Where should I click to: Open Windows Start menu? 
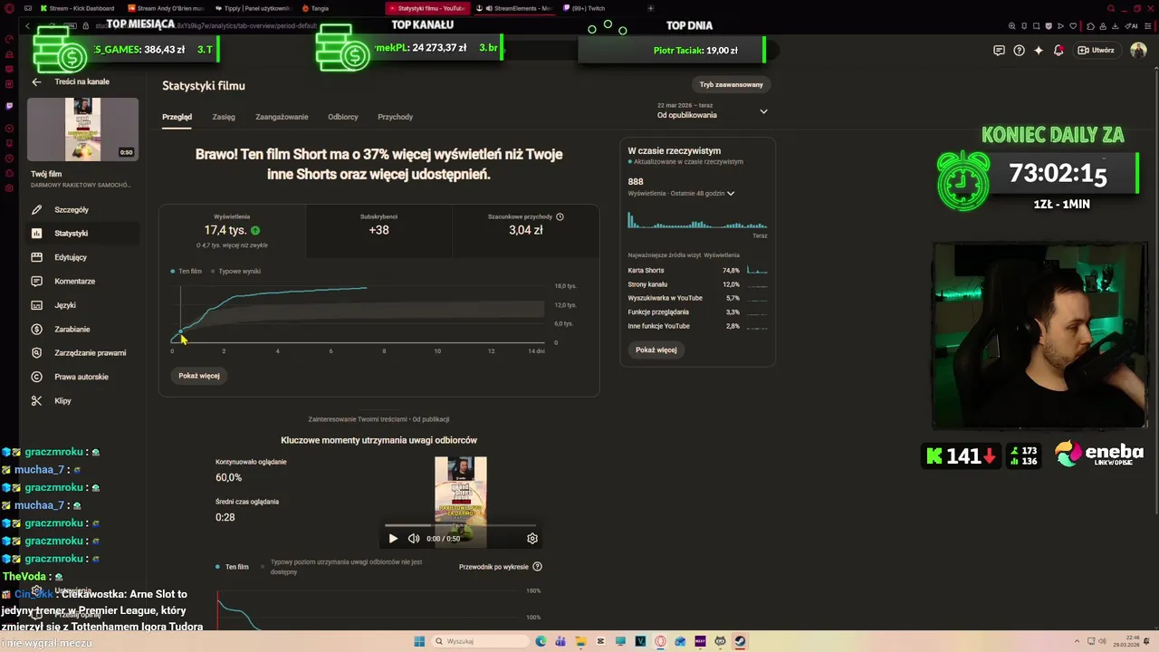(419, 641)
